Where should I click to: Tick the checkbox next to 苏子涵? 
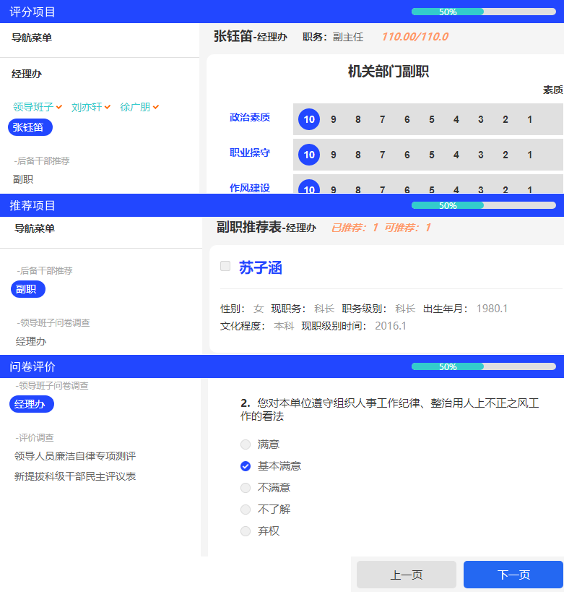pyautogui.click(x=225, y=266)
